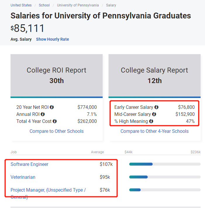Click Compare to Other 4-Year Schools

click(x=154, y=131)
